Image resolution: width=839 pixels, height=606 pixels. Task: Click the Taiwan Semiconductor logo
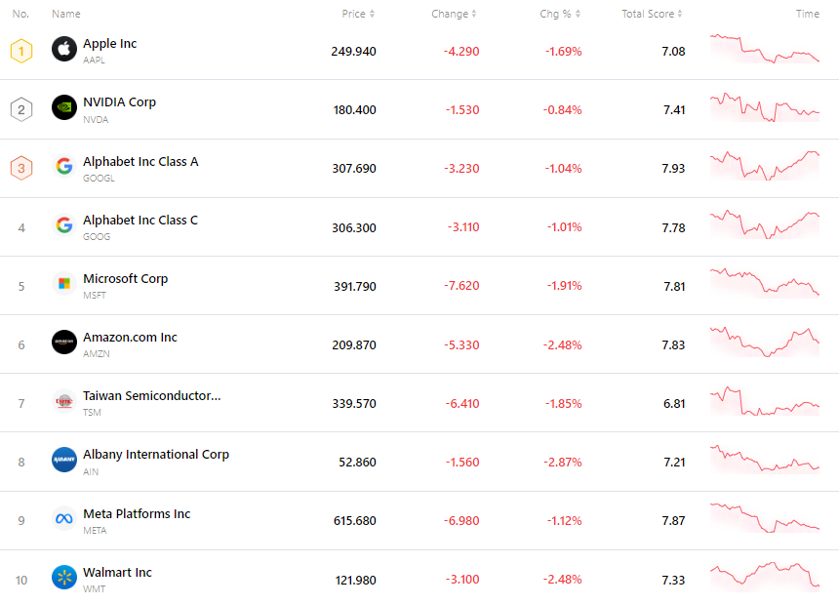(63, 401)
